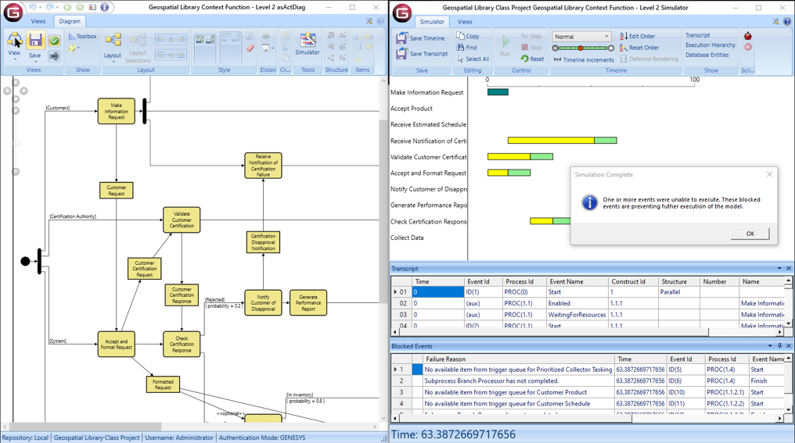Click the green checkmark icon in Views group
Viewport: 795px width, 443px height.
(54, 41)
